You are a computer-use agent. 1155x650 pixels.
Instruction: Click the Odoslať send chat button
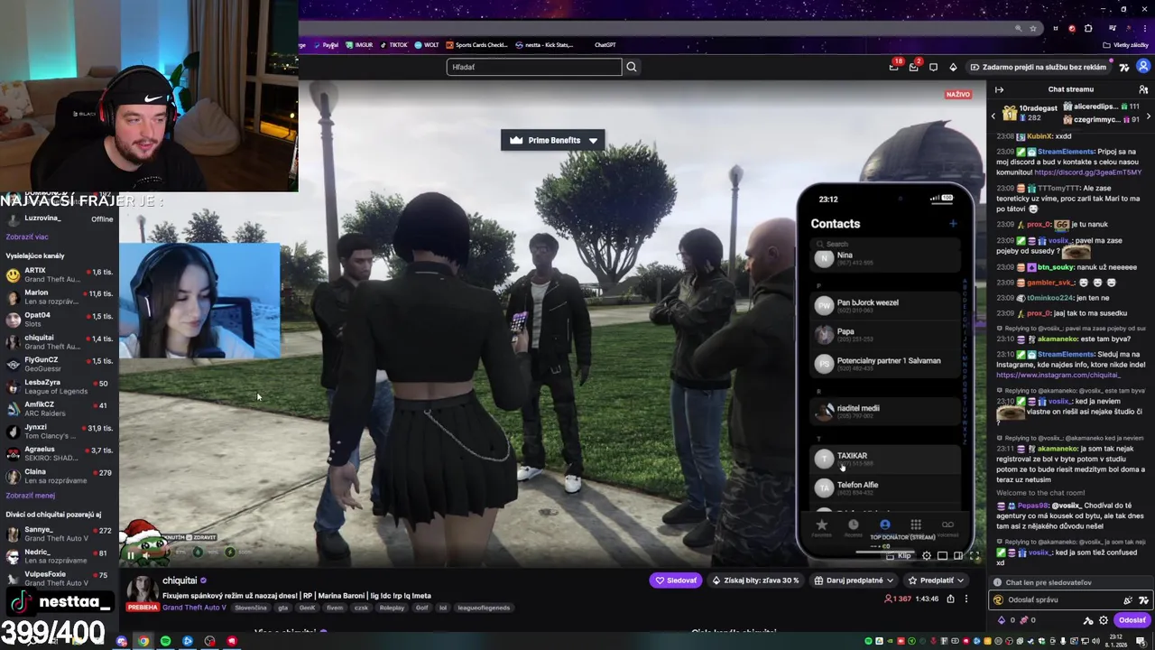click(1132, 620)
